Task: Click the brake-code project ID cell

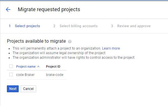Action: tap(55, 75)
